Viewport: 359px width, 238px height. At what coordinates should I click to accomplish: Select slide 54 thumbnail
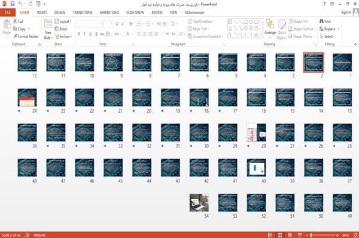point(199,202)
